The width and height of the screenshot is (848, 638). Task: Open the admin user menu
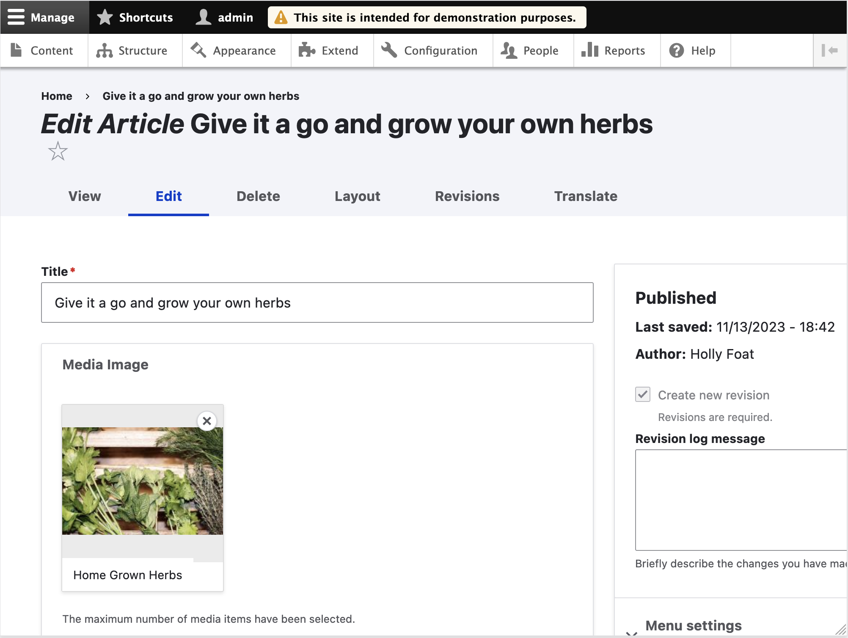tap(224, 17)
